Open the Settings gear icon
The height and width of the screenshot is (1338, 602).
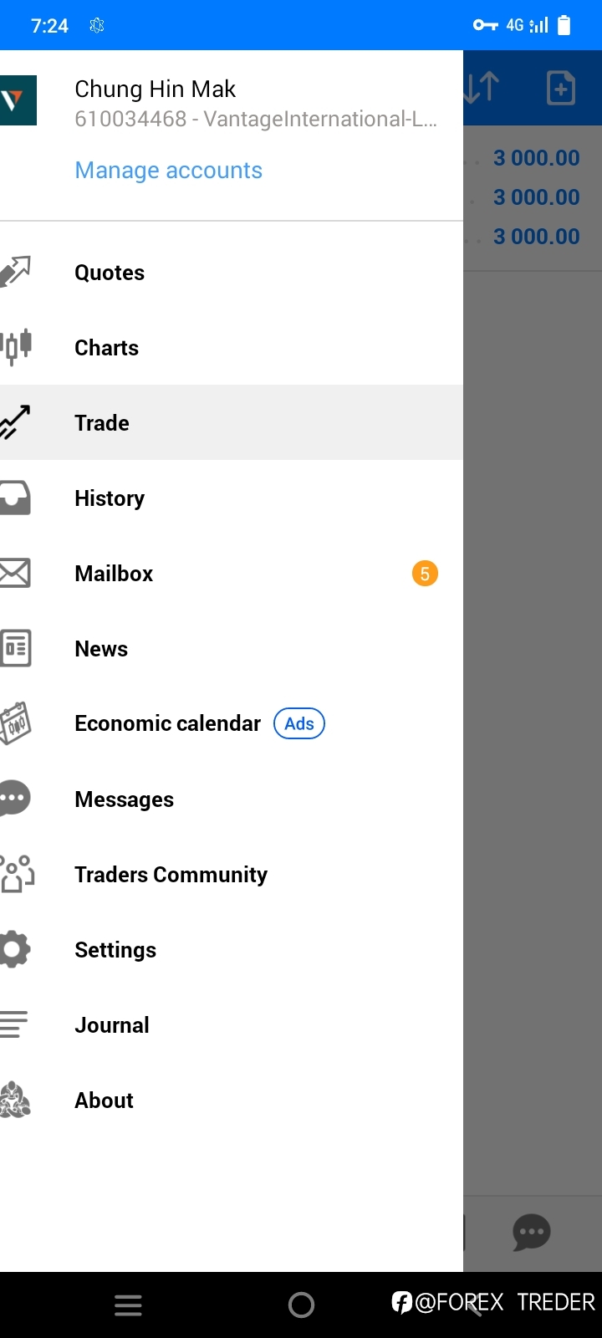click(x=15, y=949)
